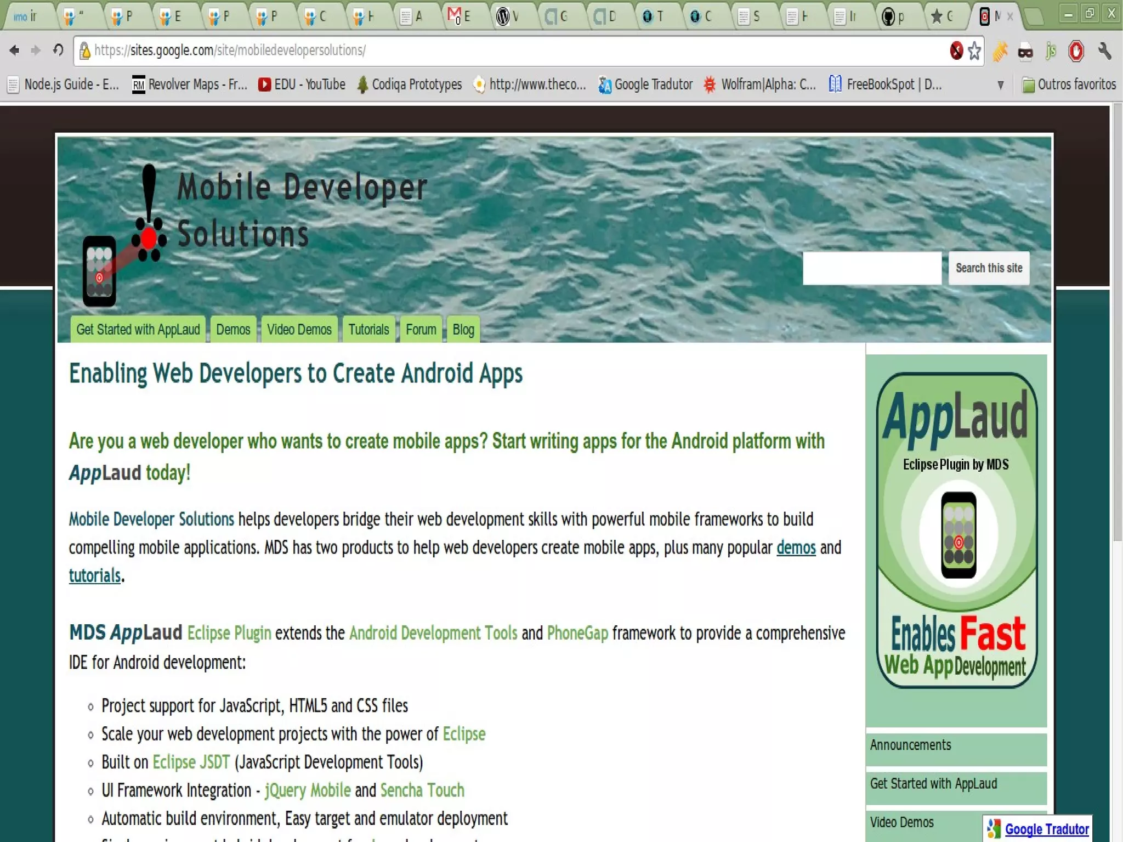Screen dimensions: 1123x842
Task: Open the wrench settings menu
Action: point(1104,51)
